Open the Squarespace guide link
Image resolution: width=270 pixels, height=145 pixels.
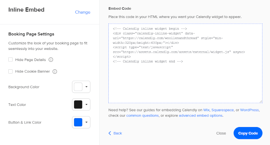[x=222, y=110]
